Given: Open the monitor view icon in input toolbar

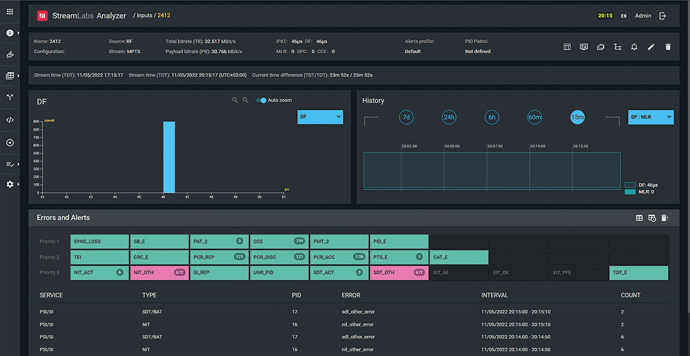Looking at the screenshot, I should tap(584, 47).
